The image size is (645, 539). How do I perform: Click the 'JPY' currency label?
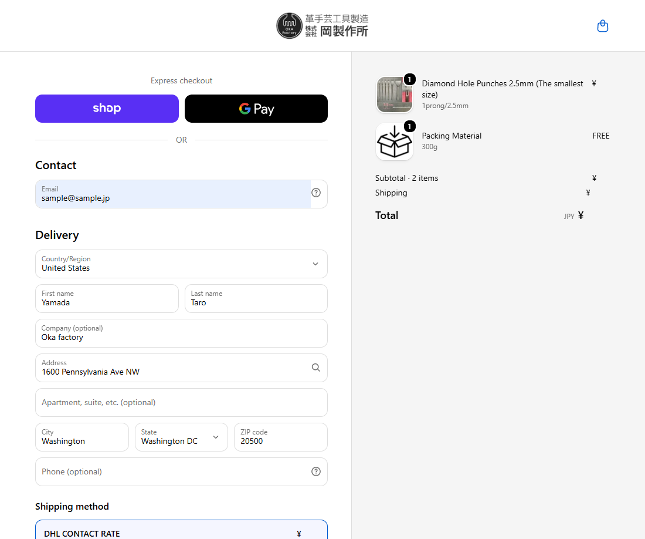coord(569,216)
